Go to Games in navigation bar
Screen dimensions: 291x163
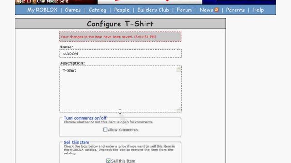pos(73,10)
